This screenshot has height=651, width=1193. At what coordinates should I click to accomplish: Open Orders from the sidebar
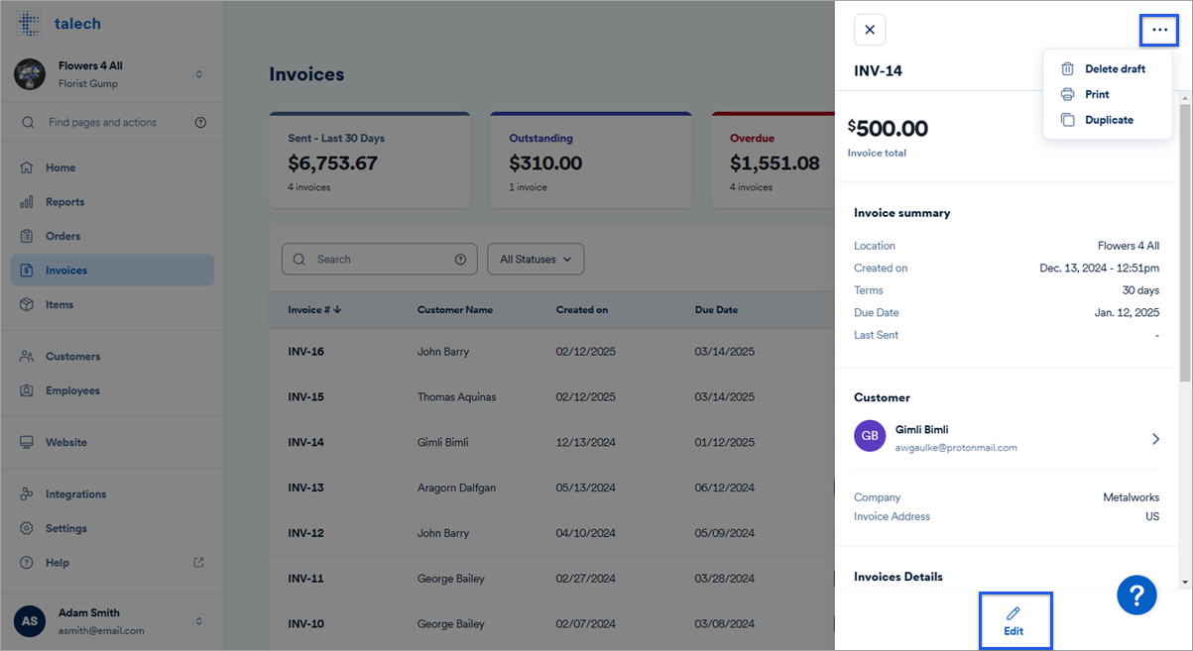112,236
